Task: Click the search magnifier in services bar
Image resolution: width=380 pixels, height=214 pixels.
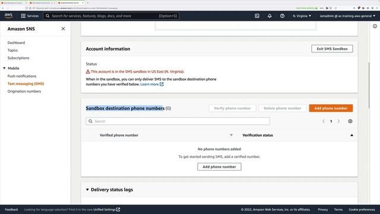Action: coord(47,16)
